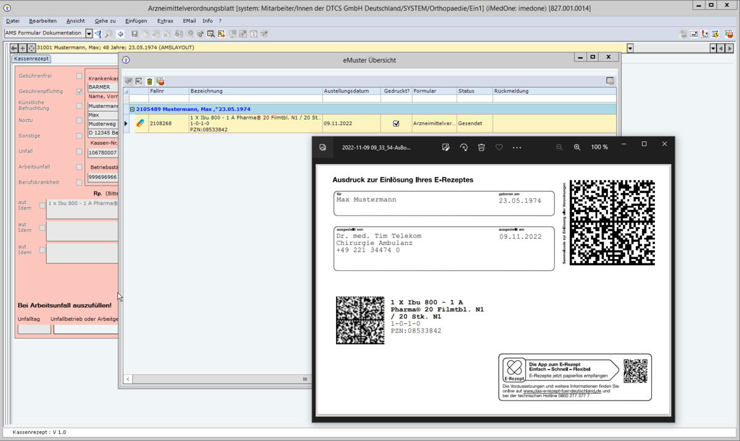Image resolution: width=740 pixels, height=441 pixels.
Task: Click edit image icon in photo viewer
Action: click(x=446, y=147)
